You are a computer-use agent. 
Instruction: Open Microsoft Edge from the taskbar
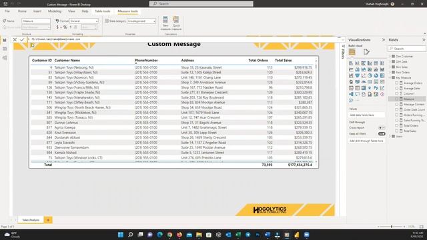tap(160, 235)
